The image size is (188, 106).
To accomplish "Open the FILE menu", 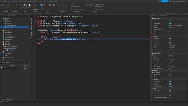I will point(2,1).
